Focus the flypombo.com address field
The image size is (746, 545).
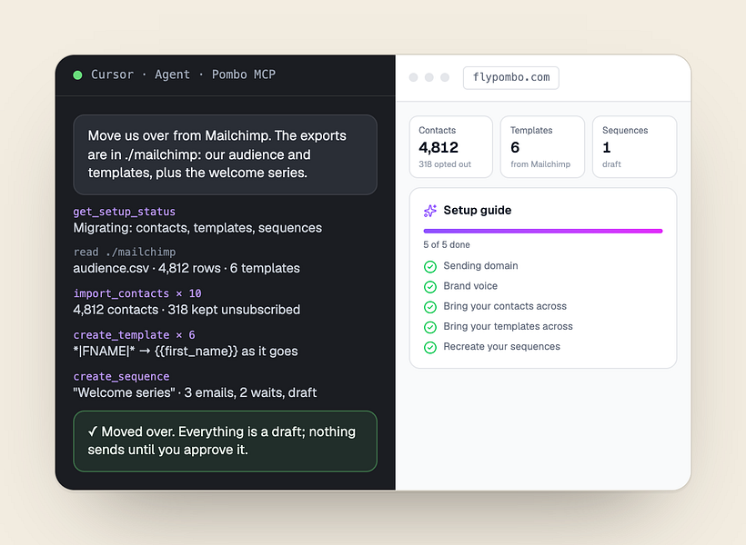click(x=511, y=77)
